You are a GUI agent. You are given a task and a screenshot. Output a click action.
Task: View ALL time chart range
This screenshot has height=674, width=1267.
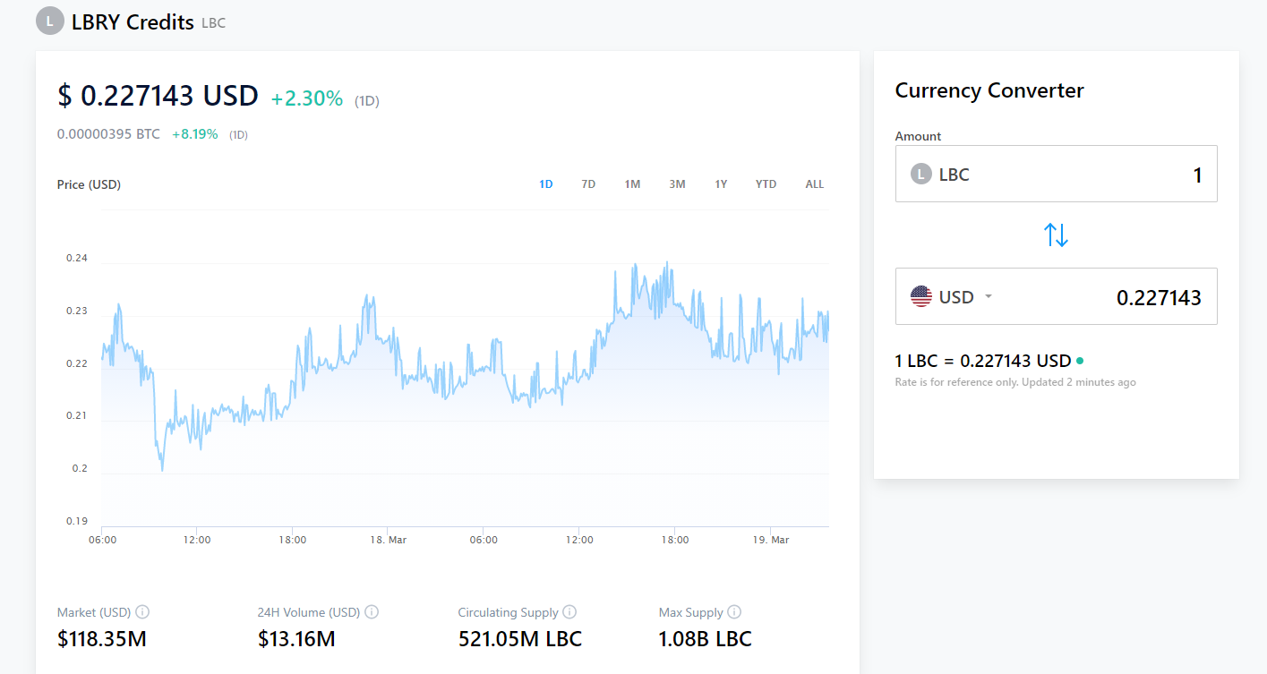(x=814, y=184)
